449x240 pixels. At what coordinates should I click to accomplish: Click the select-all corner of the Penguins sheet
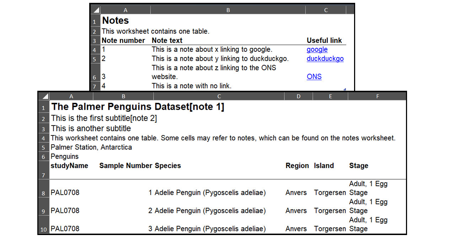pyautogui.click(x=43, y=96)
